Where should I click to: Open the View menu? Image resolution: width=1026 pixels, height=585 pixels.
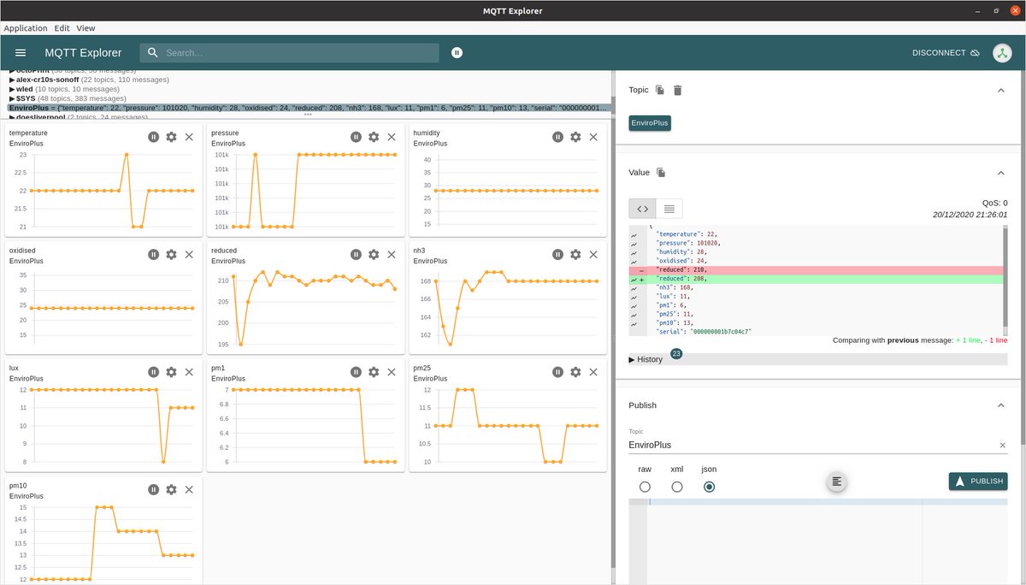click(85, 28)
